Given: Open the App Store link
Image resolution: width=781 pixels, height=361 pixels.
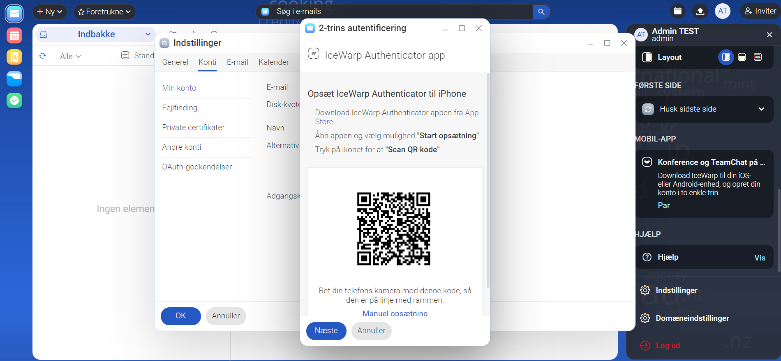Looking at the screenshot, I should (x=471, y=113).
